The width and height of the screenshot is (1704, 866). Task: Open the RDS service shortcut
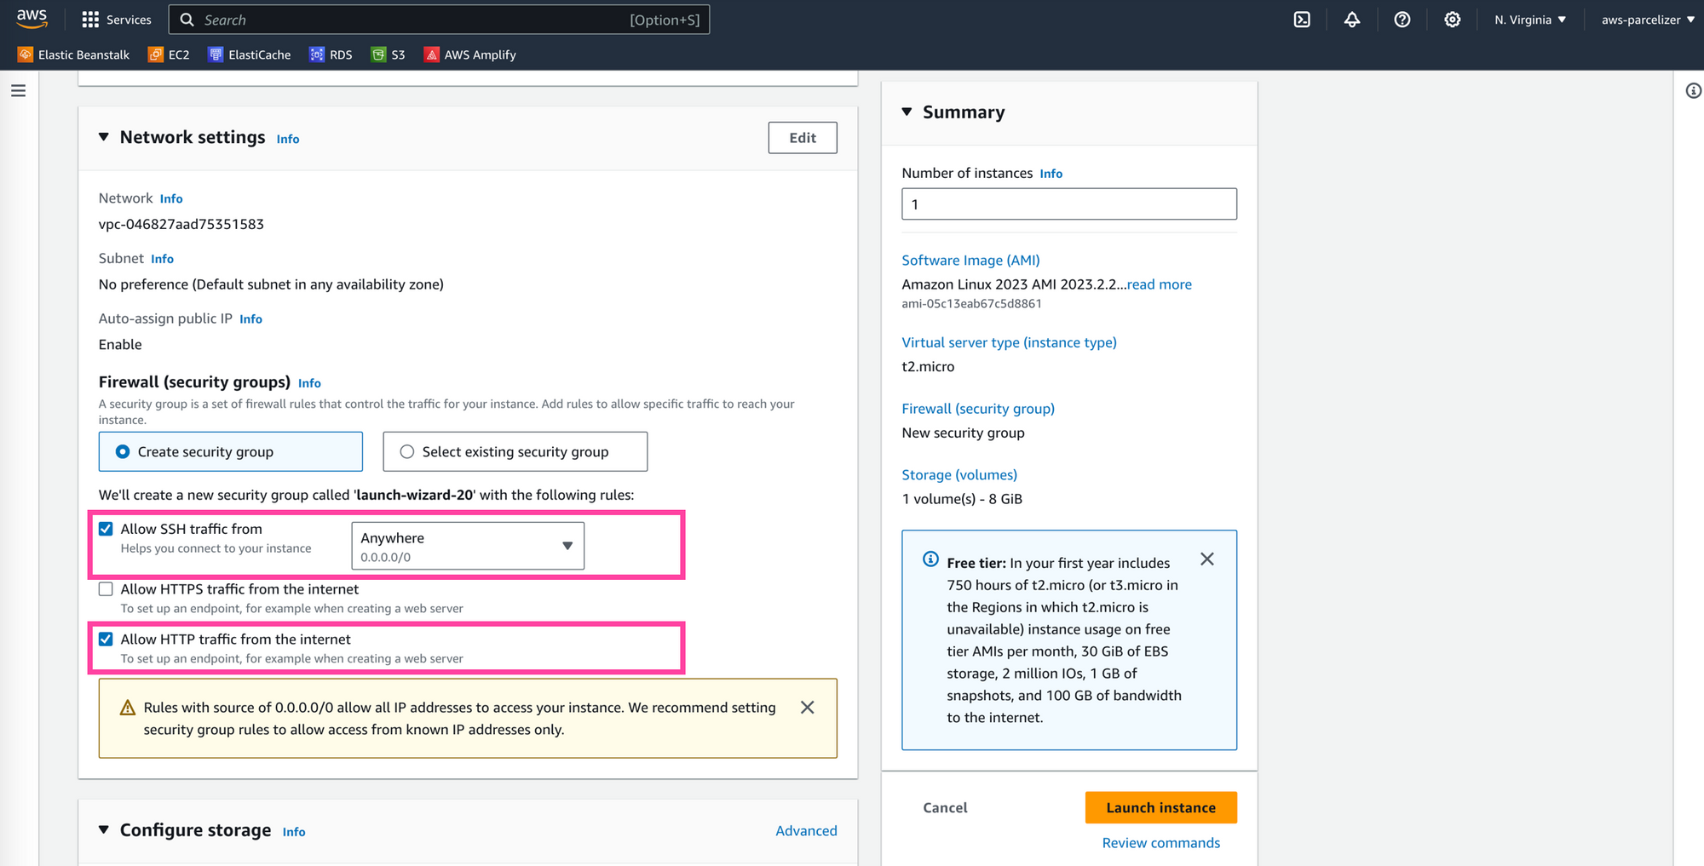tap(331, 54)
